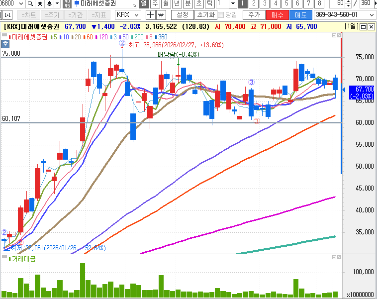The image size is (377, 299).
Task: Click the =차트 button
Action: (x=29, y=15)
